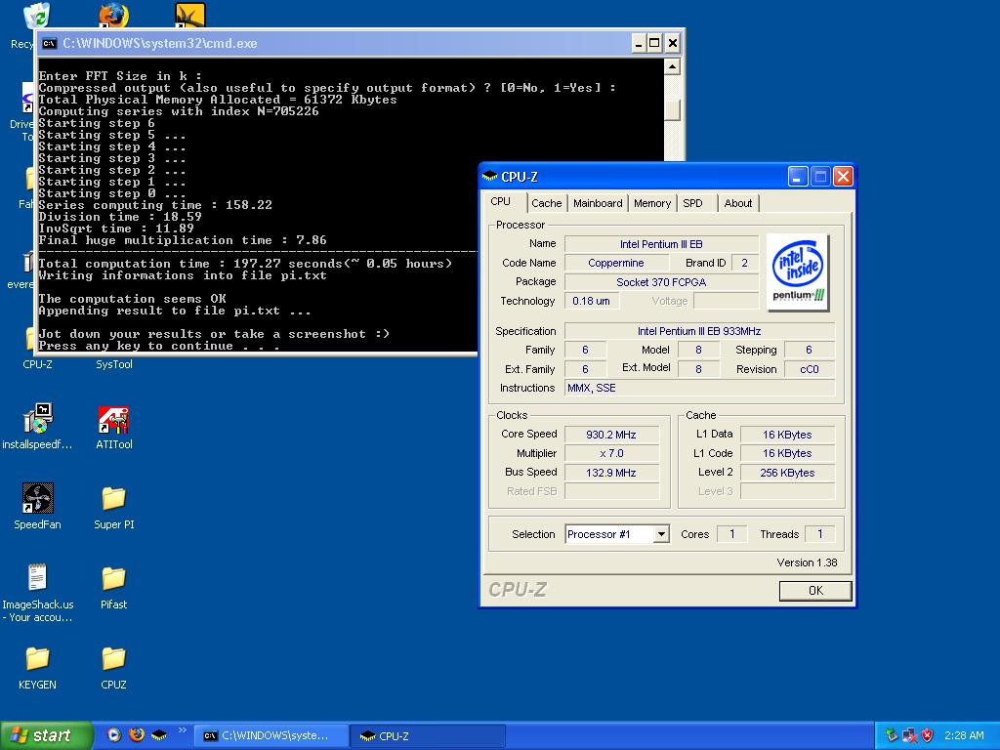This screenshot has width=1000, height=750.
Task: Click the L1 Data 16 KBytes value
Action: [x=787, y=435]
